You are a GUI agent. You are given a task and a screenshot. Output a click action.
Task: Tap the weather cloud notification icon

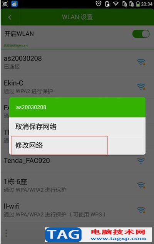15,4
